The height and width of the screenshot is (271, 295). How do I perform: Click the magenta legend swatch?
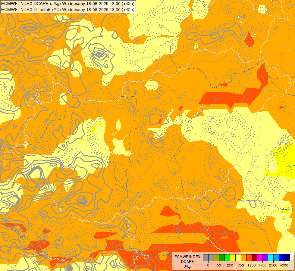click(x=260, y=257)
